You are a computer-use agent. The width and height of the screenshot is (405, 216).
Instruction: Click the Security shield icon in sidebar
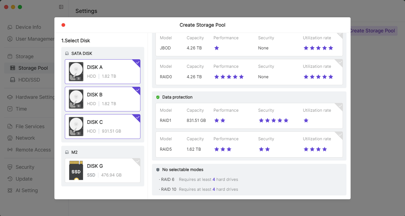tap(10, 167)
